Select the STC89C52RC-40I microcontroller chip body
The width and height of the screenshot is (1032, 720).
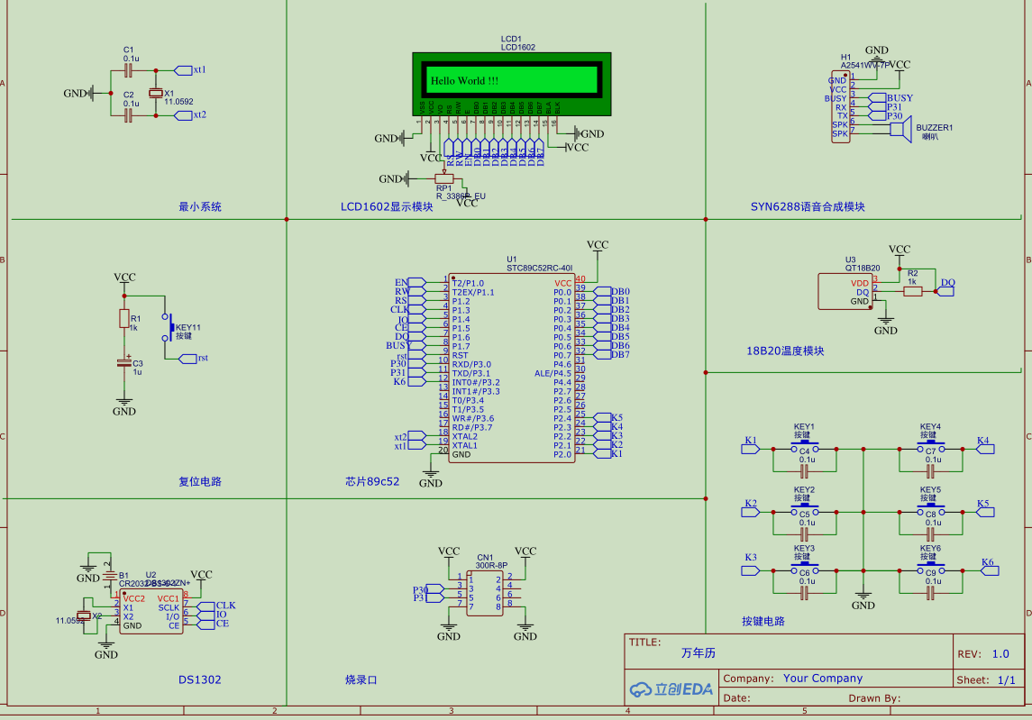[x=511, y=368]
